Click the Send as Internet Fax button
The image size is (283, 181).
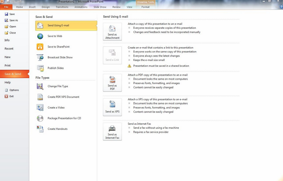[112, 132]
